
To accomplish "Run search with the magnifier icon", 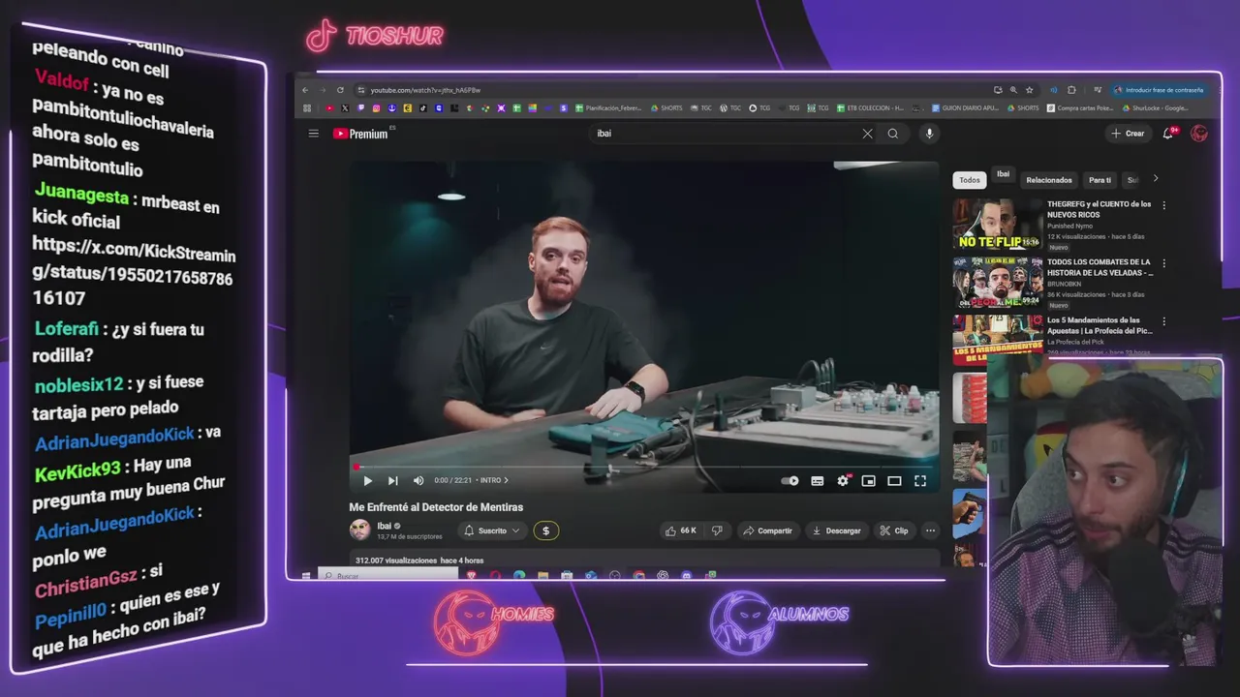I will pyautogui.click(x=893, y=134).
